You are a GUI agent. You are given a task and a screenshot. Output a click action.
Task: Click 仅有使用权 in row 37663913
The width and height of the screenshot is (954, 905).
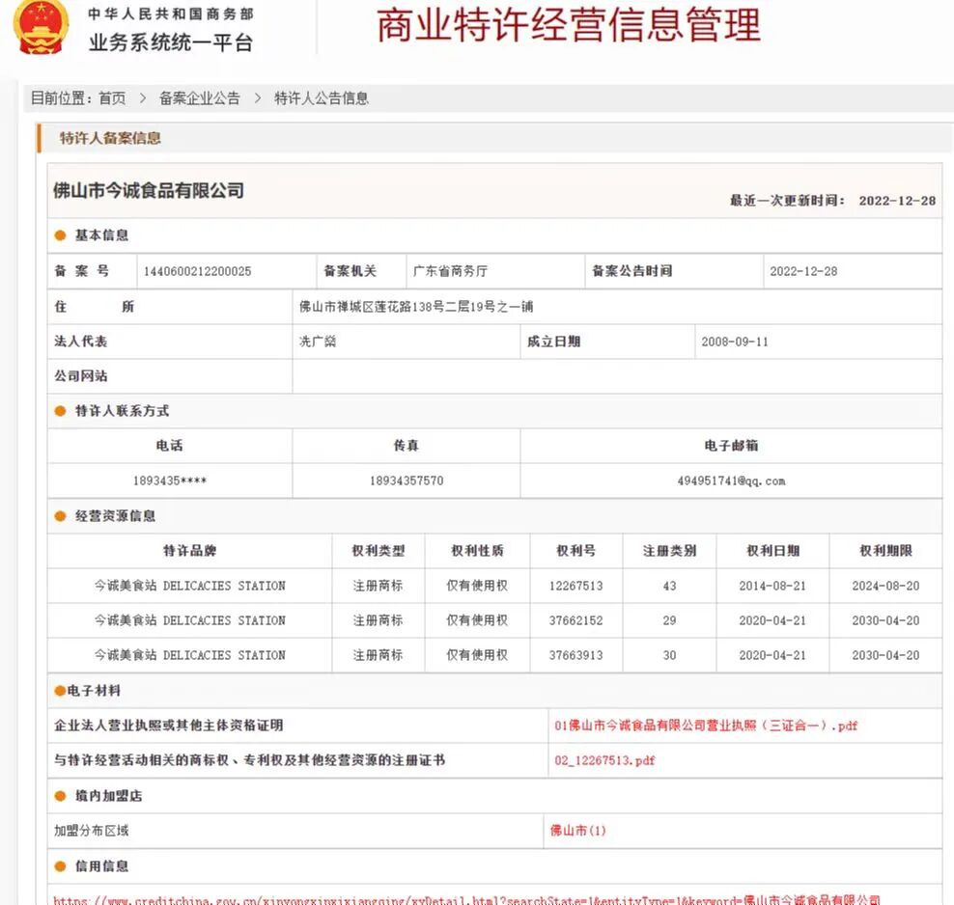pyautogui.click(x=478, y=655)
